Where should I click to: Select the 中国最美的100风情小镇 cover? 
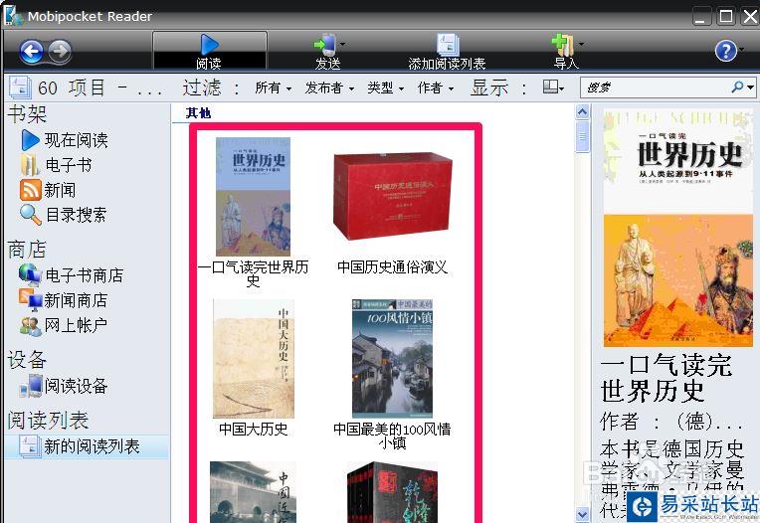pos(392,359)
